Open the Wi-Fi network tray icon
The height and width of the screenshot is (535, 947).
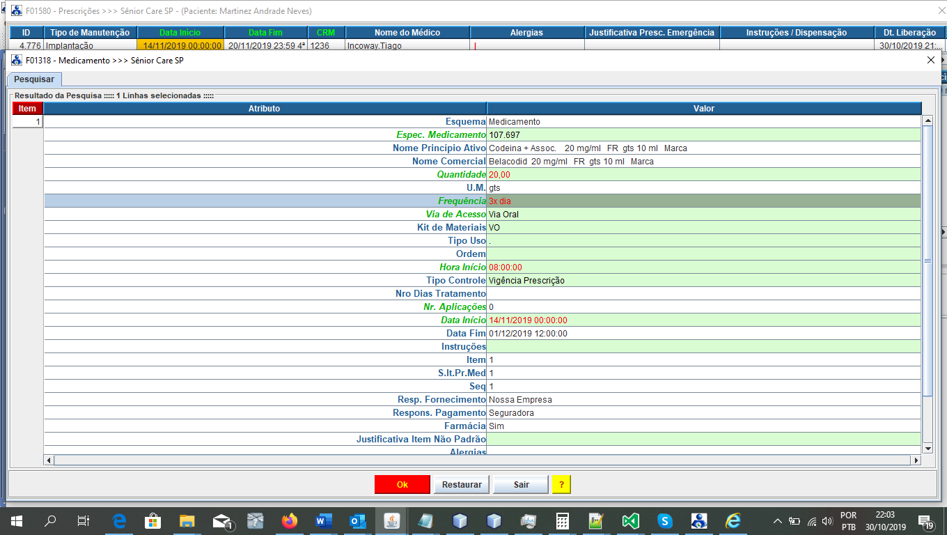point(811,521)
